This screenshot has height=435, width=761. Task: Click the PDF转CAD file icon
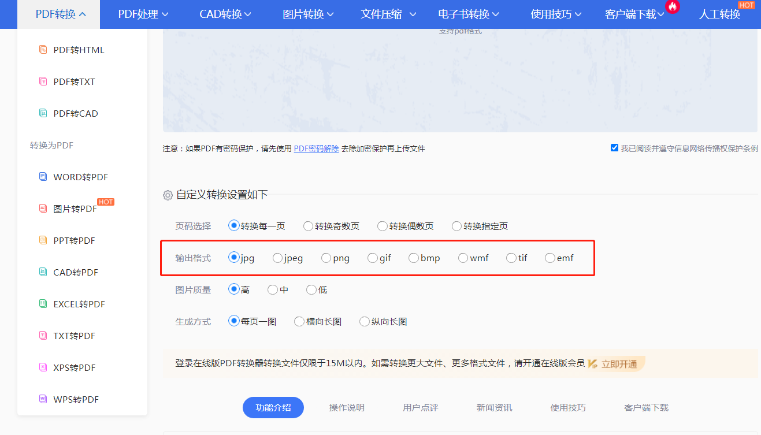point(43,113)
